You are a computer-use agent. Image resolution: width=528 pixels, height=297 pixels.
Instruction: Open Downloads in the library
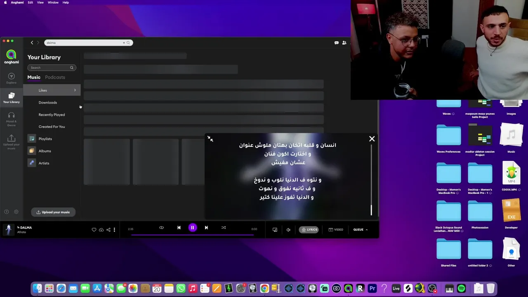[x=48, y=102]
